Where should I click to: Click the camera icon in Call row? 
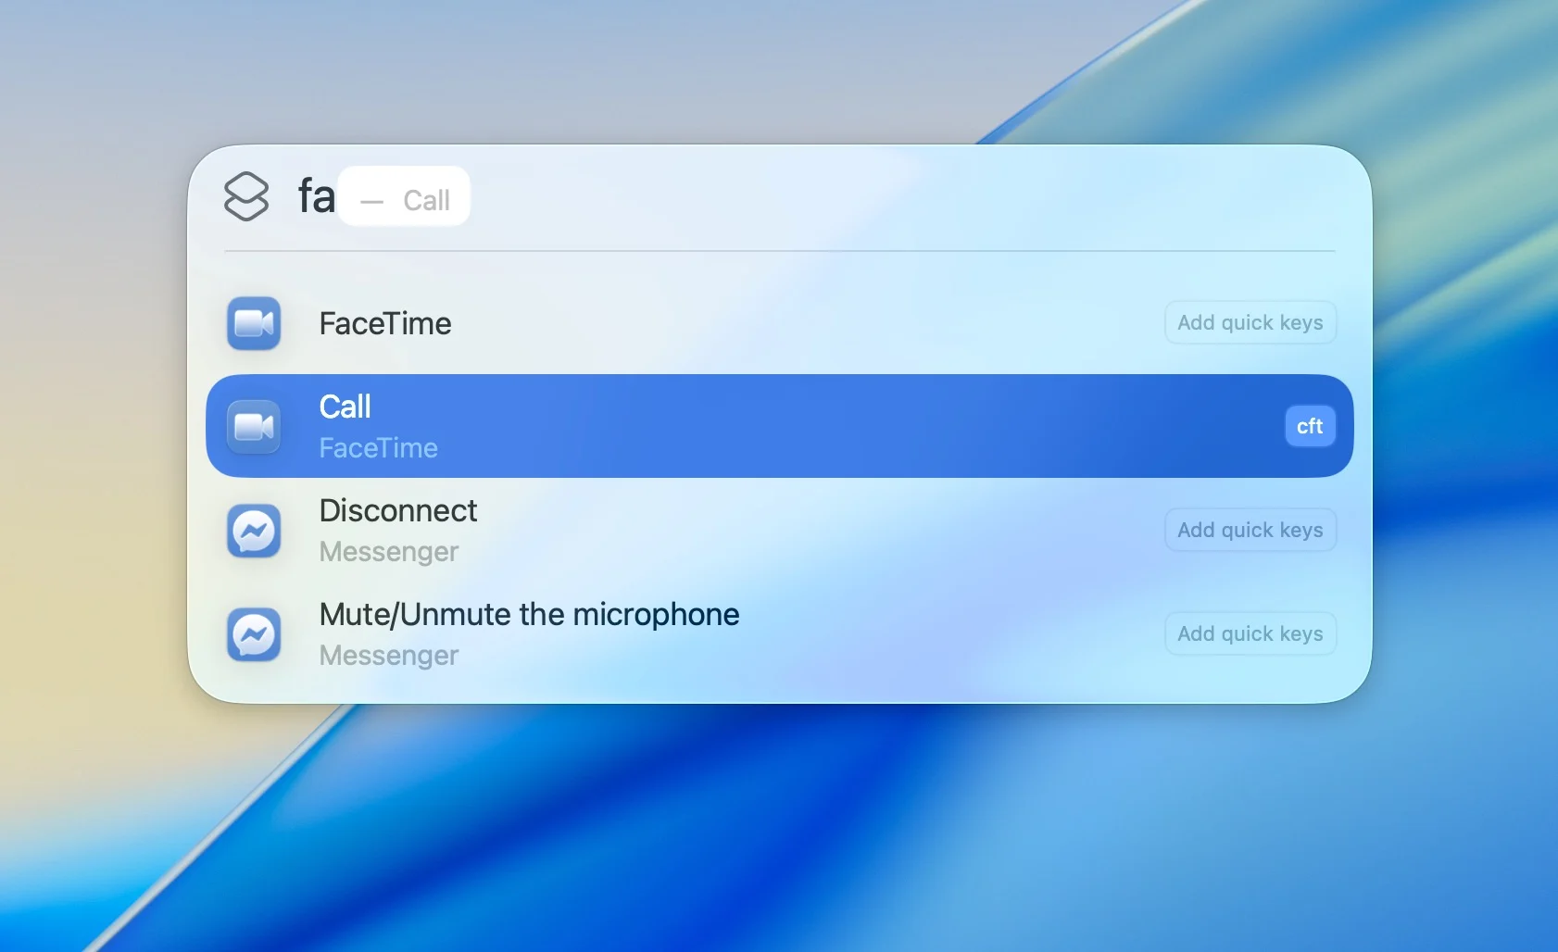point(254,427)
